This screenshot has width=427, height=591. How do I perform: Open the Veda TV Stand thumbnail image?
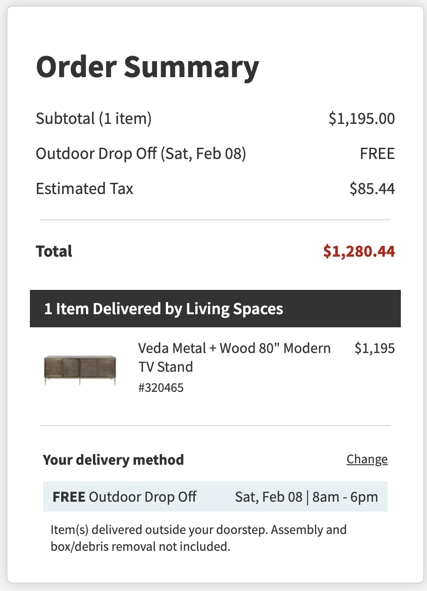(80, 370)
